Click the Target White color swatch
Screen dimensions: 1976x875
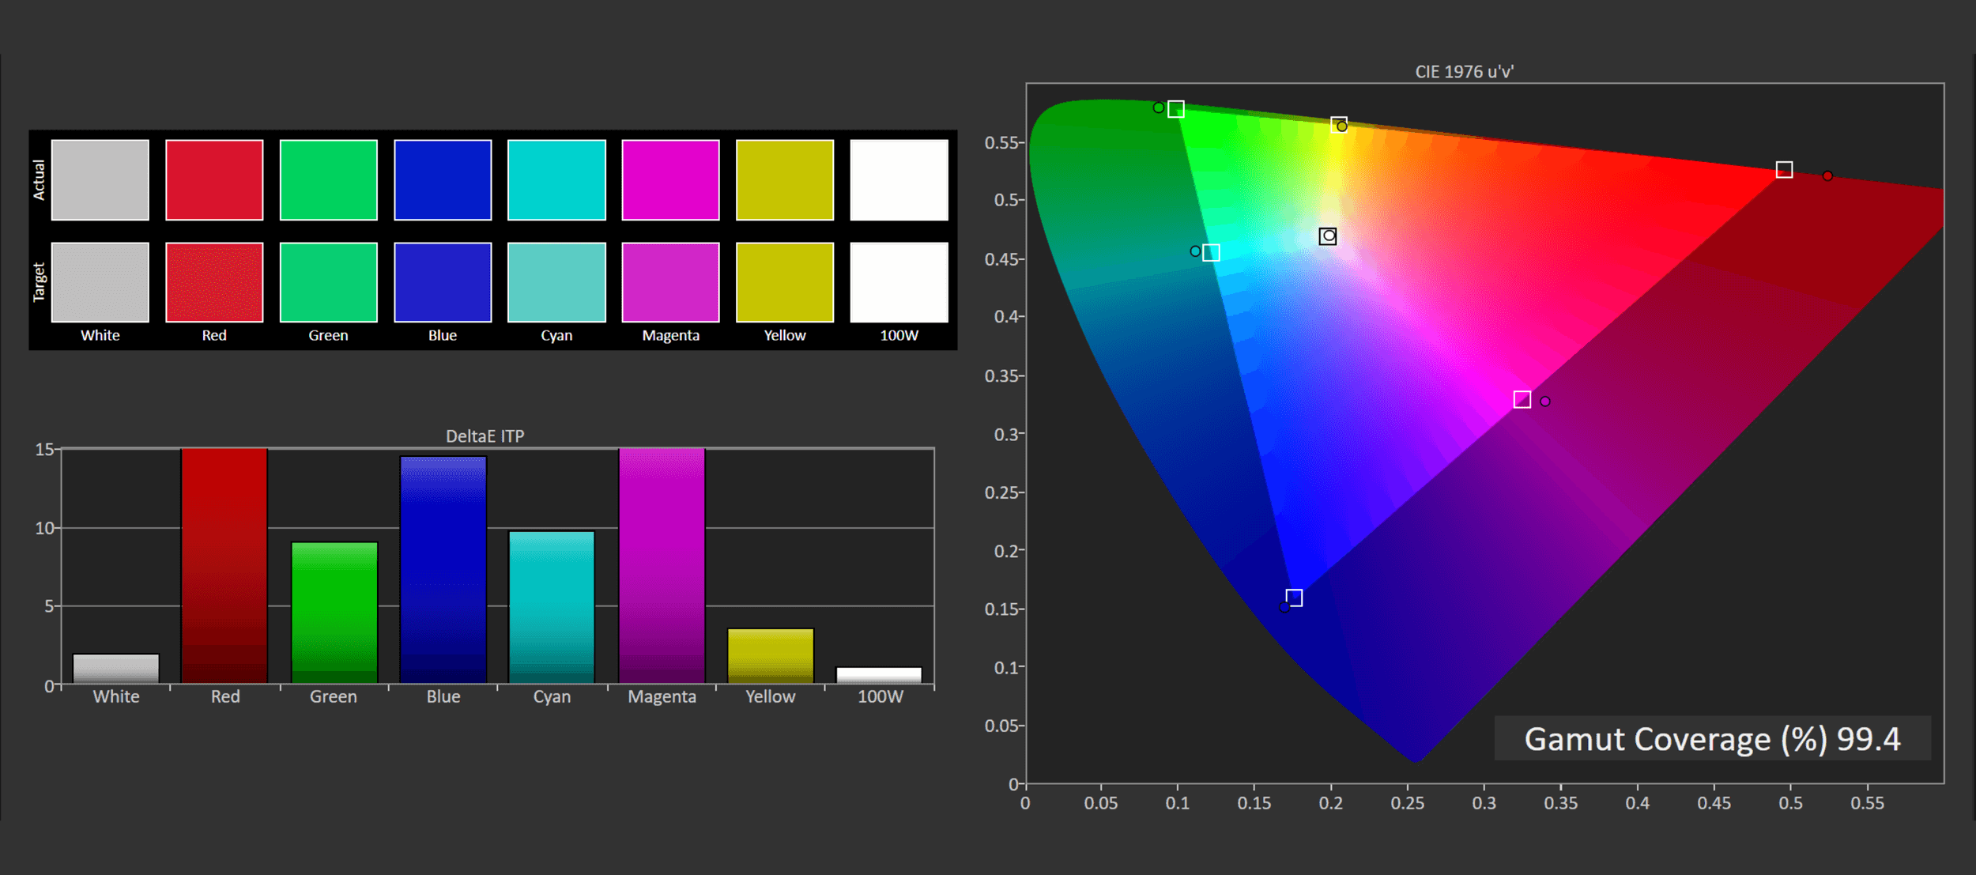(x=100, y=282)
